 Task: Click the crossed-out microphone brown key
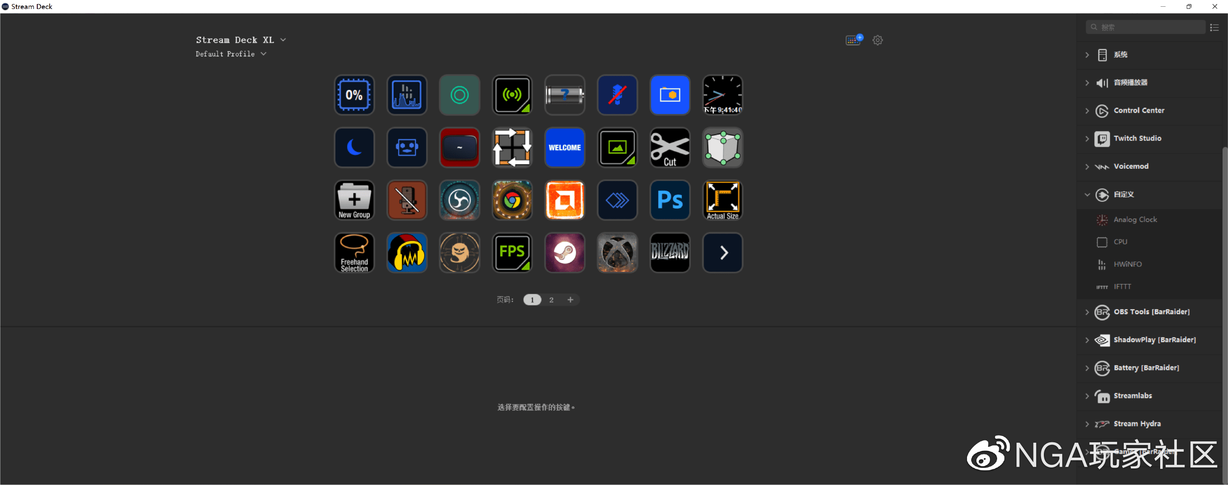406,200
